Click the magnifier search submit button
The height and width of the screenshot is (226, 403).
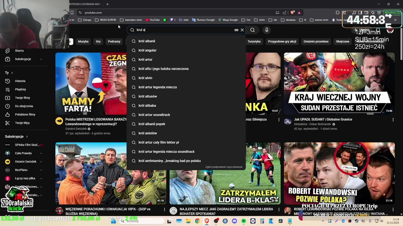click(x=253, y=30)
